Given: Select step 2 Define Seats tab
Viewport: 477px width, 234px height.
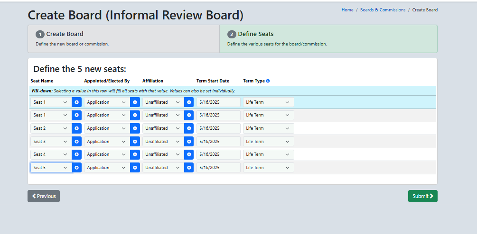Looking at the screenshot, I should pos(328,39).
